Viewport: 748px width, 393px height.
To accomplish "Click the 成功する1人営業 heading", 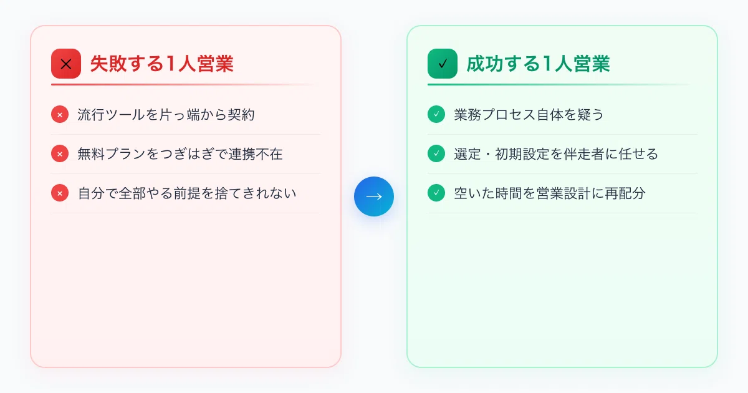I will (x=539, y=64).
